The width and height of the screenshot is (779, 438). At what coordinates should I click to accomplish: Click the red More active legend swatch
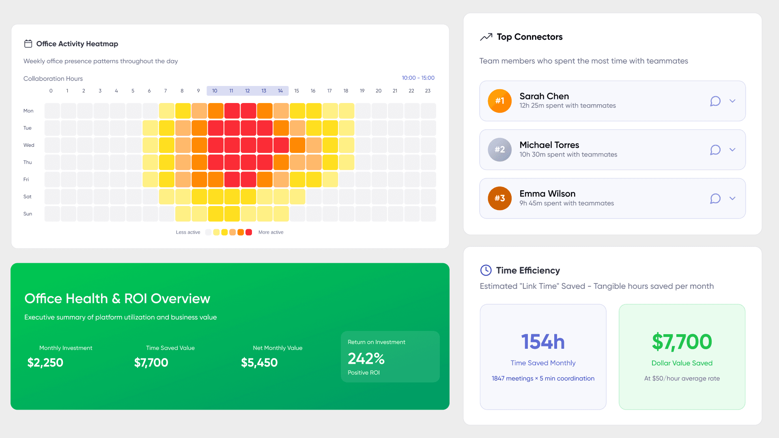249,232
